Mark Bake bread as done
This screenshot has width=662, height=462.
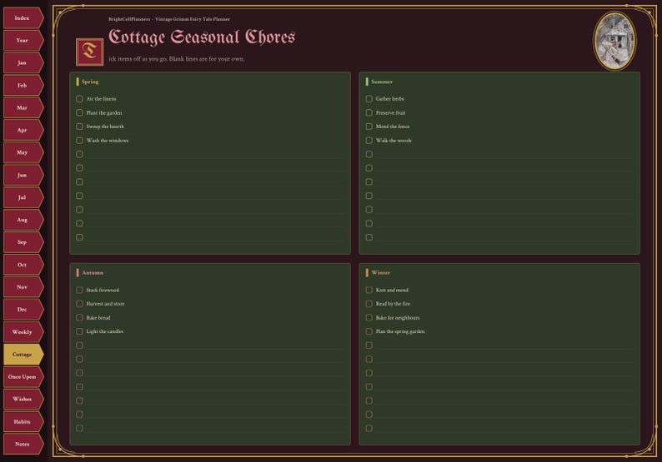[x=79, y=317]
